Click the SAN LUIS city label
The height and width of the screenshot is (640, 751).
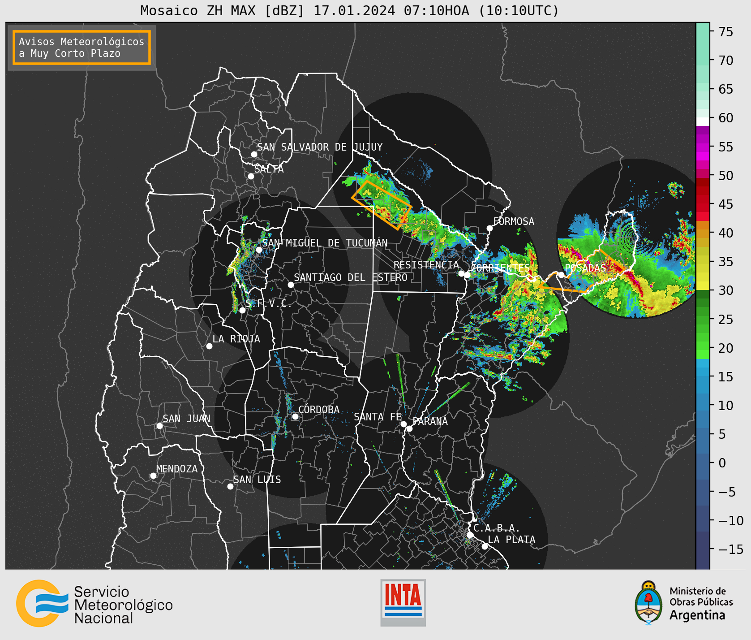point(257,480)
